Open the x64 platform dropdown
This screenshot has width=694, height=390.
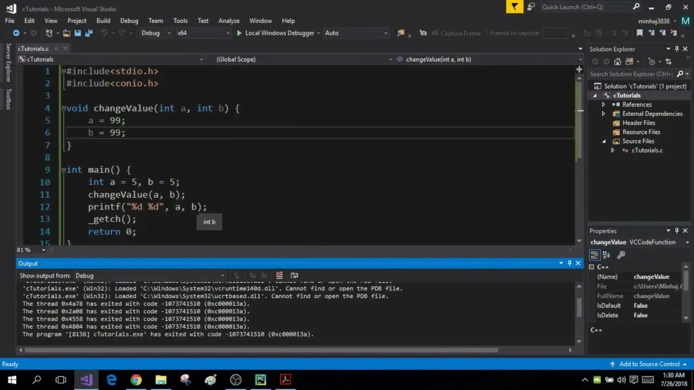coord(203,33)
